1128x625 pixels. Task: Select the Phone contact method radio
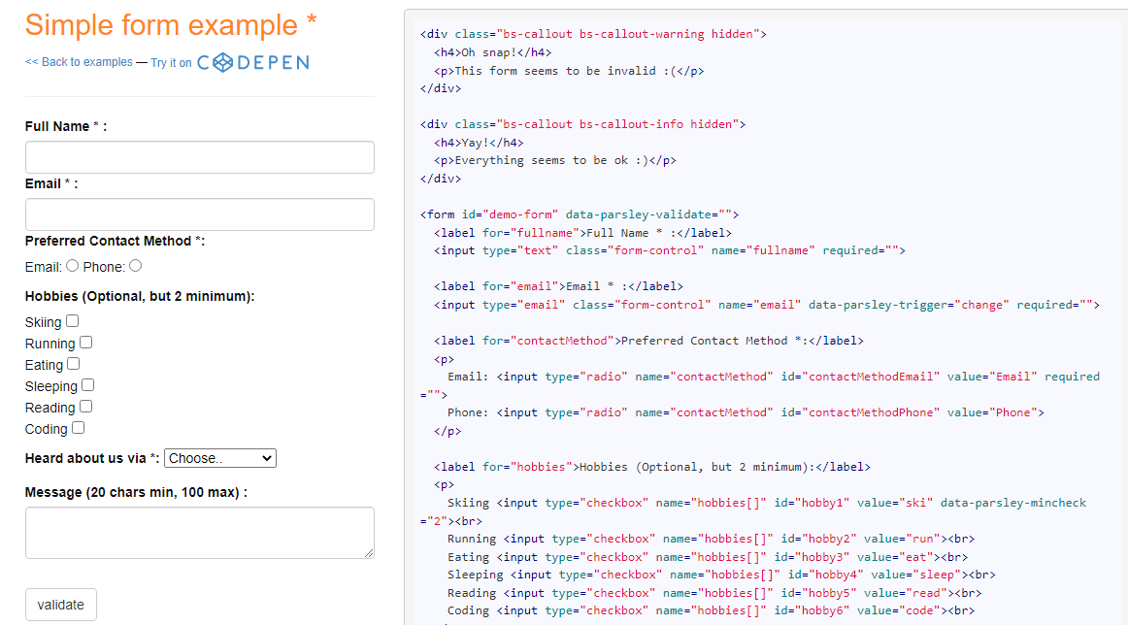[x=135, y=266]
